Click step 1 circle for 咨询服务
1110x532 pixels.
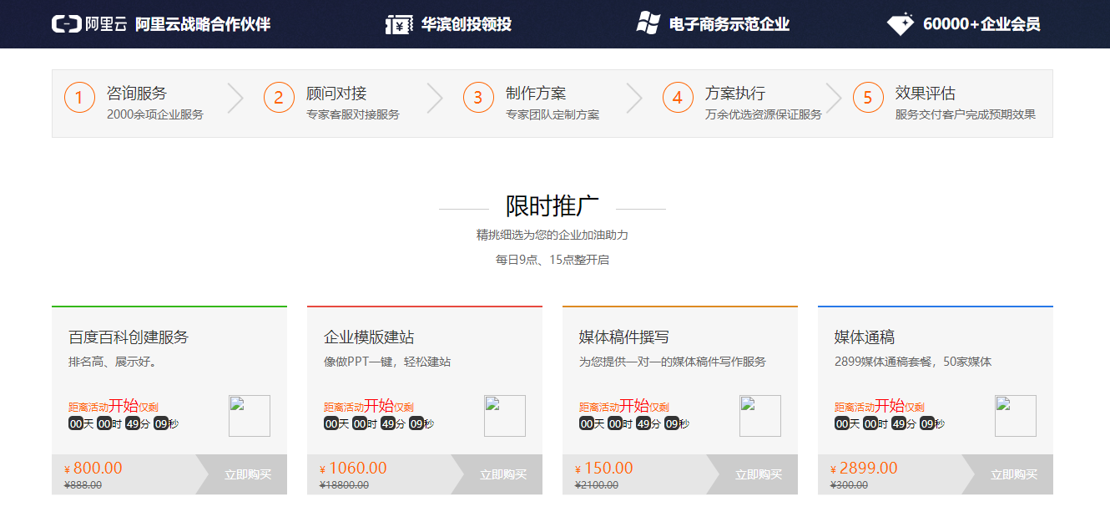79,98
